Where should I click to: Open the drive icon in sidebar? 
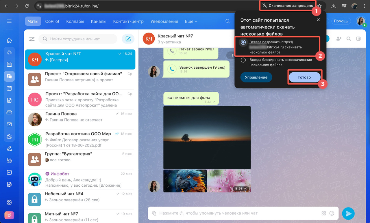click(x=9, y=112)
